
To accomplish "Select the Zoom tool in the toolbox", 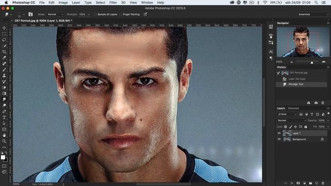I will pos(4,141).
